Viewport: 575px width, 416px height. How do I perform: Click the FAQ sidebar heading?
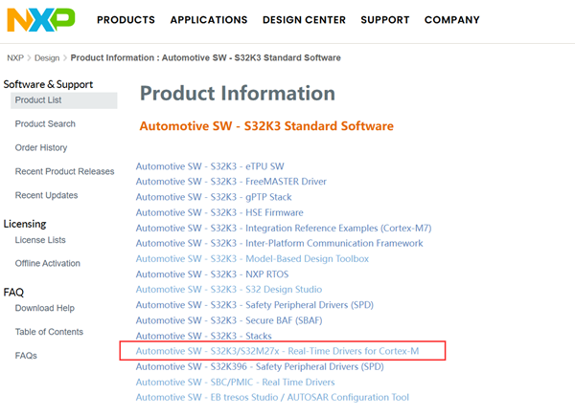point(13,293)
